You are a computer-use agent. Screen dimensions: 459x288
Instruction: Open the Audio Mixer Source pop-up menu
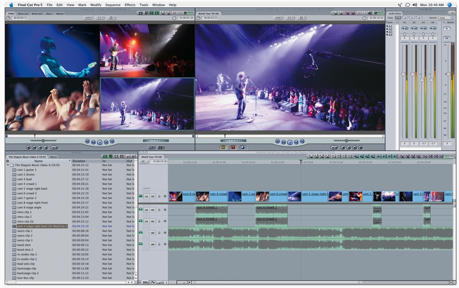click(446, 18)
